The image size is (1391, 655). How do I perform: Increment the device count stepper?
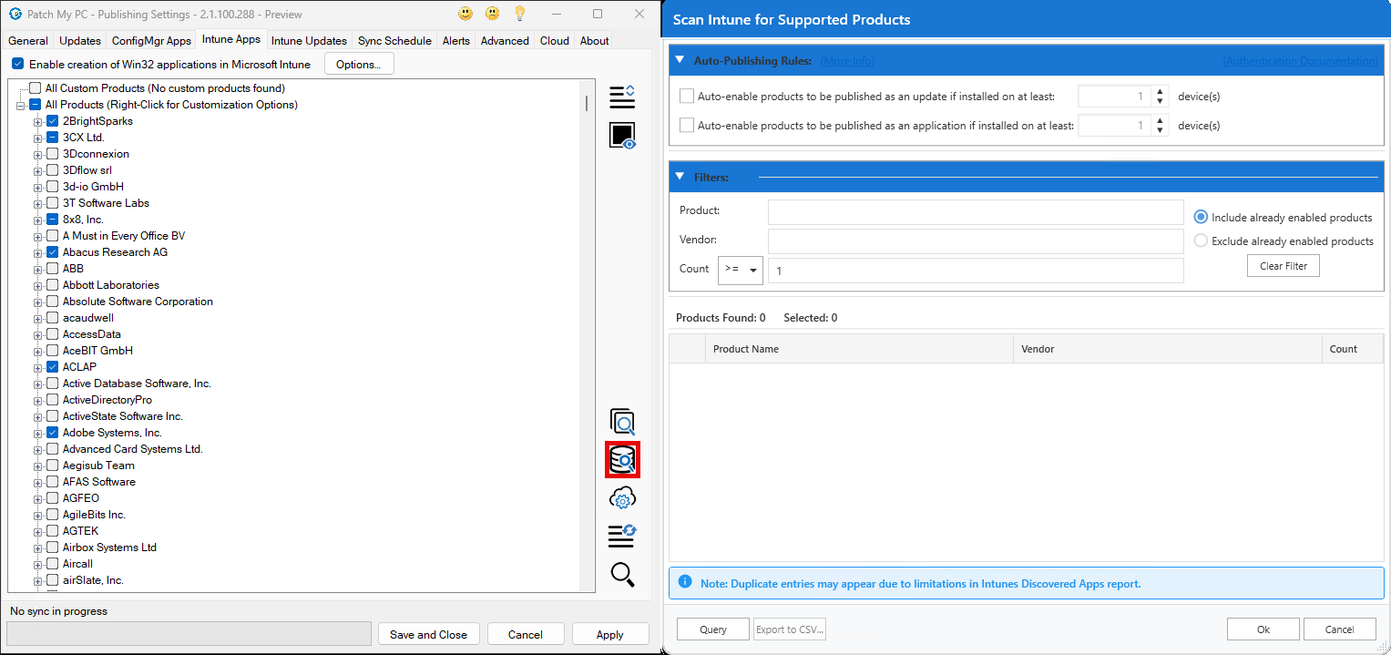[1159, 91]
